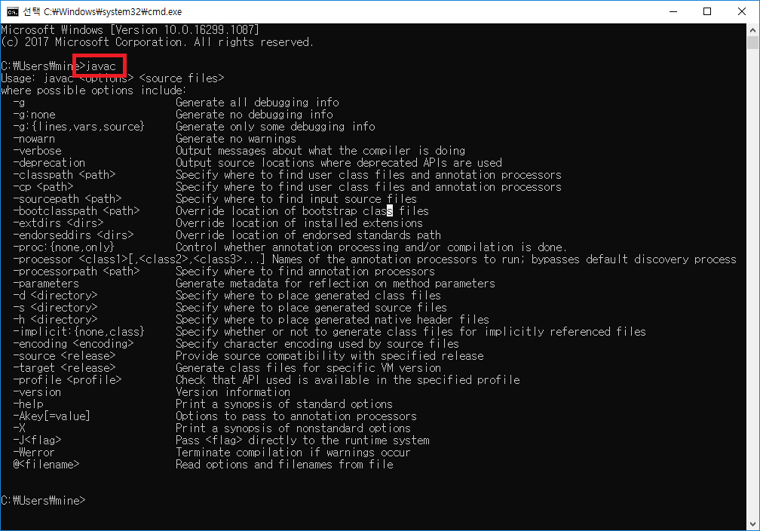Maximize the cmd.exe window

pos(707,11)
